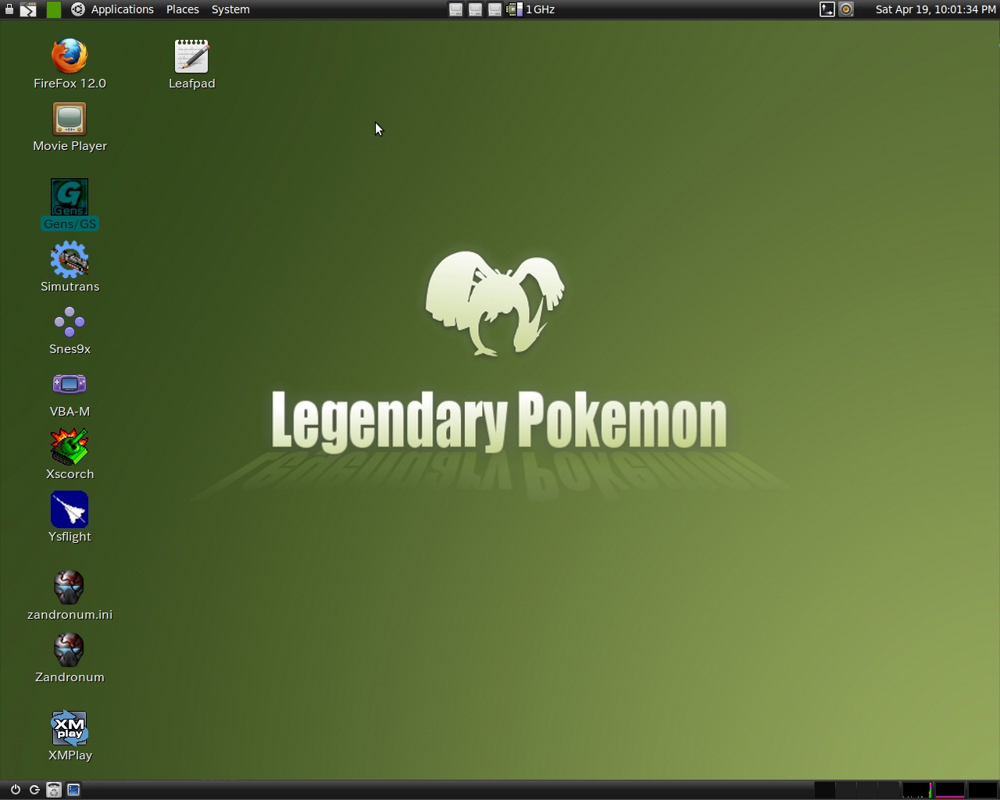
Task: Click the VBA-M emulator icon
Action: (70, 385)
